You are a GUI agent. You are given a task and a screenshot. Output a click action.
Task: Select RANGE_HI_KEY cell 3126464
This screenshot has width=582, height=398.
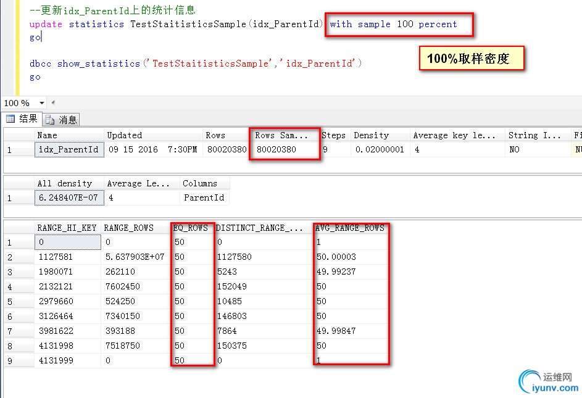[x=67, y=317]
